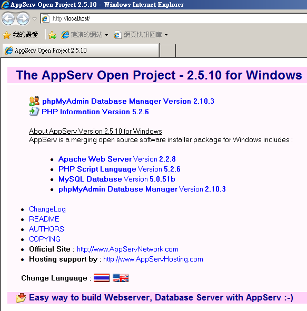Open the 建議的網站 suggested sites link
The width and height of the screenshot is (307, 311).
click(82, 35)
